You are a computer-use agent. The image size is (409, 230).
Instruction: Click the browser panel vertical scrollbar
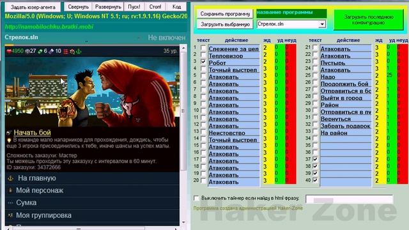click(x=183, y=111)
